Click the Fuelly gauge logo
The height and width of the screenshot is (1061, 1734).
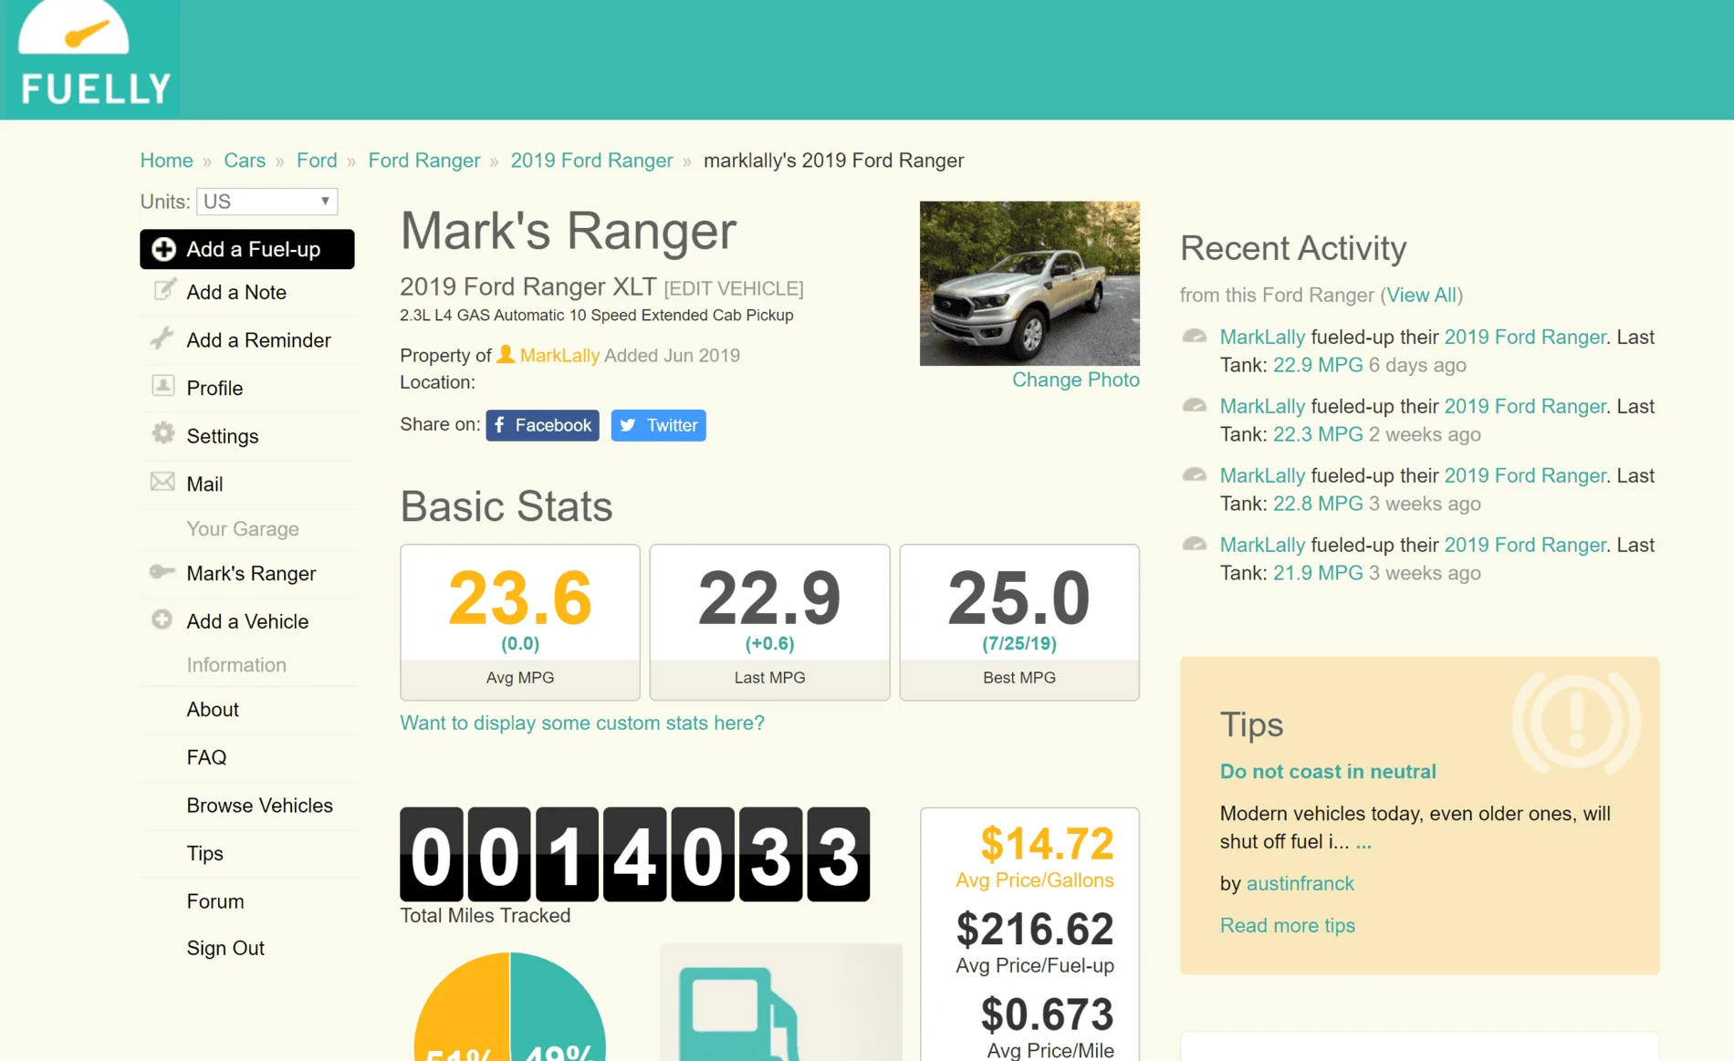[x=91, y=59]
